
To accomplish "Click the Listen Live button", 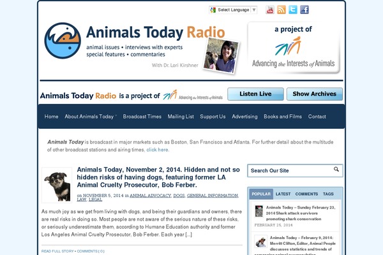I will [x=255, y=94].
